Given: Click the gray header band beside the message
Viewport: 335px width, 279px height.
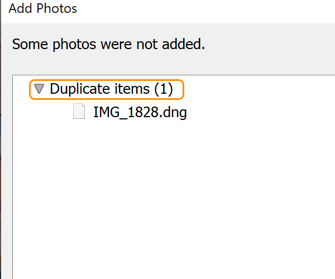Looking at the screenshot, I should pos(268,45).
